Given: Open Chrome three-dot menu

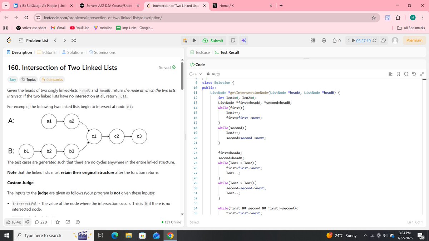Looking at the screenshot, I should 422,17.
